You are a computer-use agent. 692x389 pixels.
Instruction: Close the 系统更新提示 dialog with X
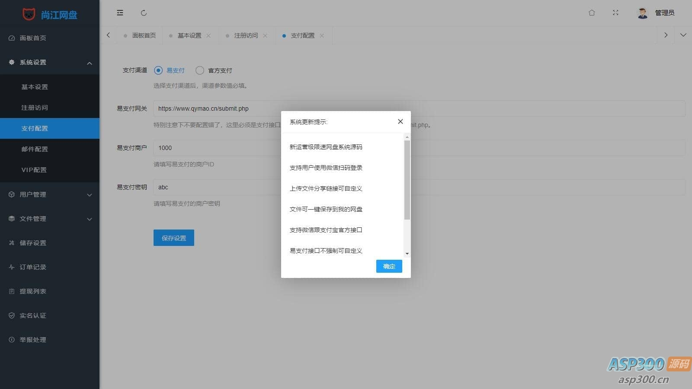[x=400, y=121]
